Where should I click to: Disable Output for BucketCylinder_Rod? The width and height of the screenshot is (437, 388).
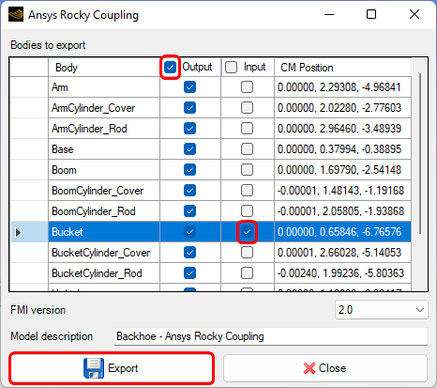(189, 273)
